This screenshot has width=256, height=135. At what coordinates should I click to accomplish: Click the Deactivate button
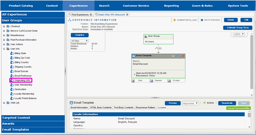tap(227, 103)
